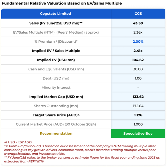Image resolution: width=167 pixels, height=167 pixels.
Task: Click the green Speculative Buy cell
Action: (x=138, y=133)
